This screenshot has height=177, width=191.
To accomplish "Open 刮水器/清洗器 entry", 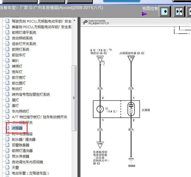I will 24,139.
